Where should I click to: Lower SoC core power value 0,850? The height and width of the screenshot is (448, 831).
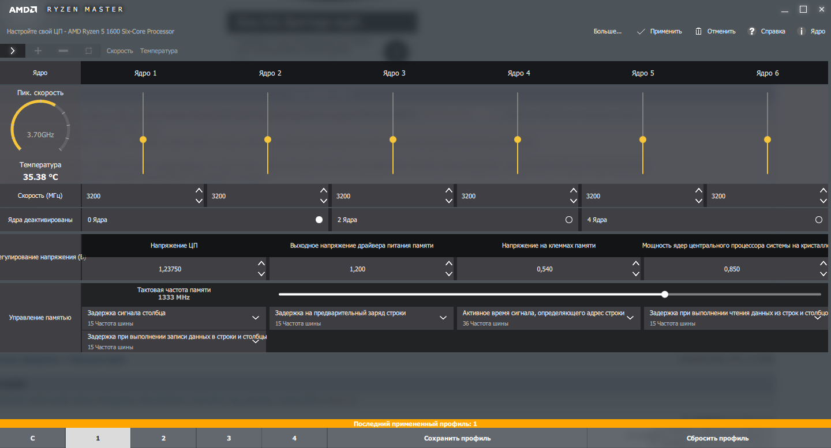(823, 274)
